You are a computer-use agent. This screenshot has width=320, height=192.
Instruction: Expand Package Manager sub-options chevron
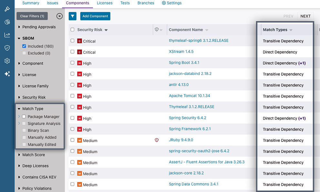(19, 116)
